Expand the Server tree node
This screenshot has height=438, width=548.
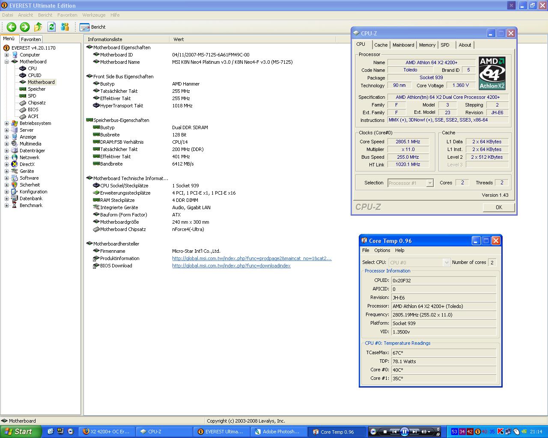pyautogui.click(x=6, y=130)
